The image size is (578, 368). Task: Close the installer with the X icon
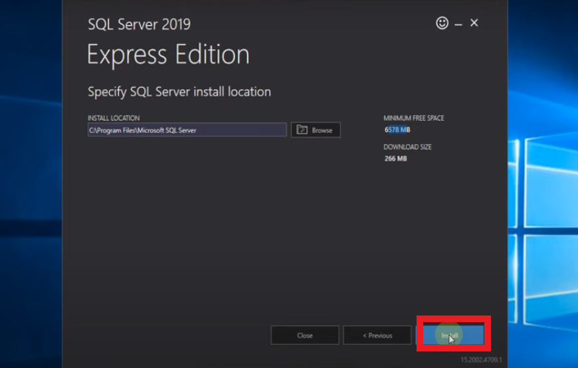coord(474,23)
